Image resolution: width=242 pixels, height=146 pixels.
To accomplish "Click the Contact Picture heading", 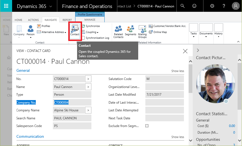I will click(x=211, y=58).
